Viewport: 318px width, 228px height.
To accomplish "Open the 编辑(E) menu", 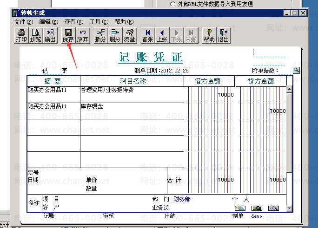I will (x=49, y=22).
